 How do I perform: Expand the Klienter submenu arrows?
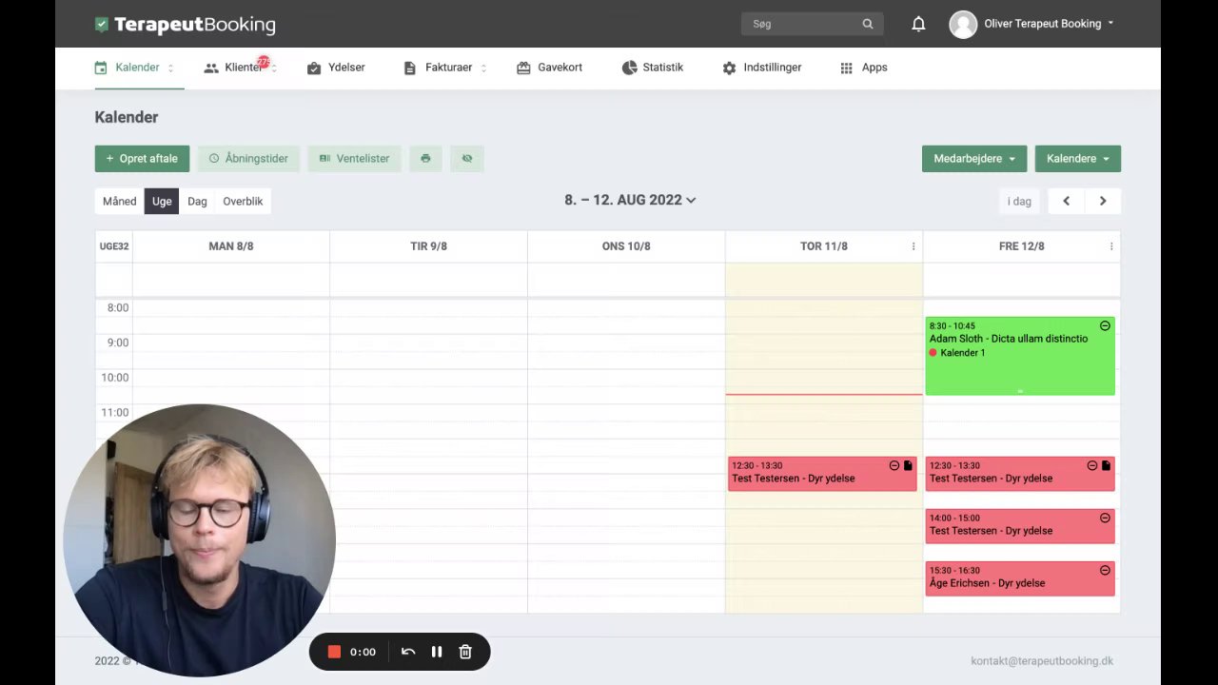[274, 68]
